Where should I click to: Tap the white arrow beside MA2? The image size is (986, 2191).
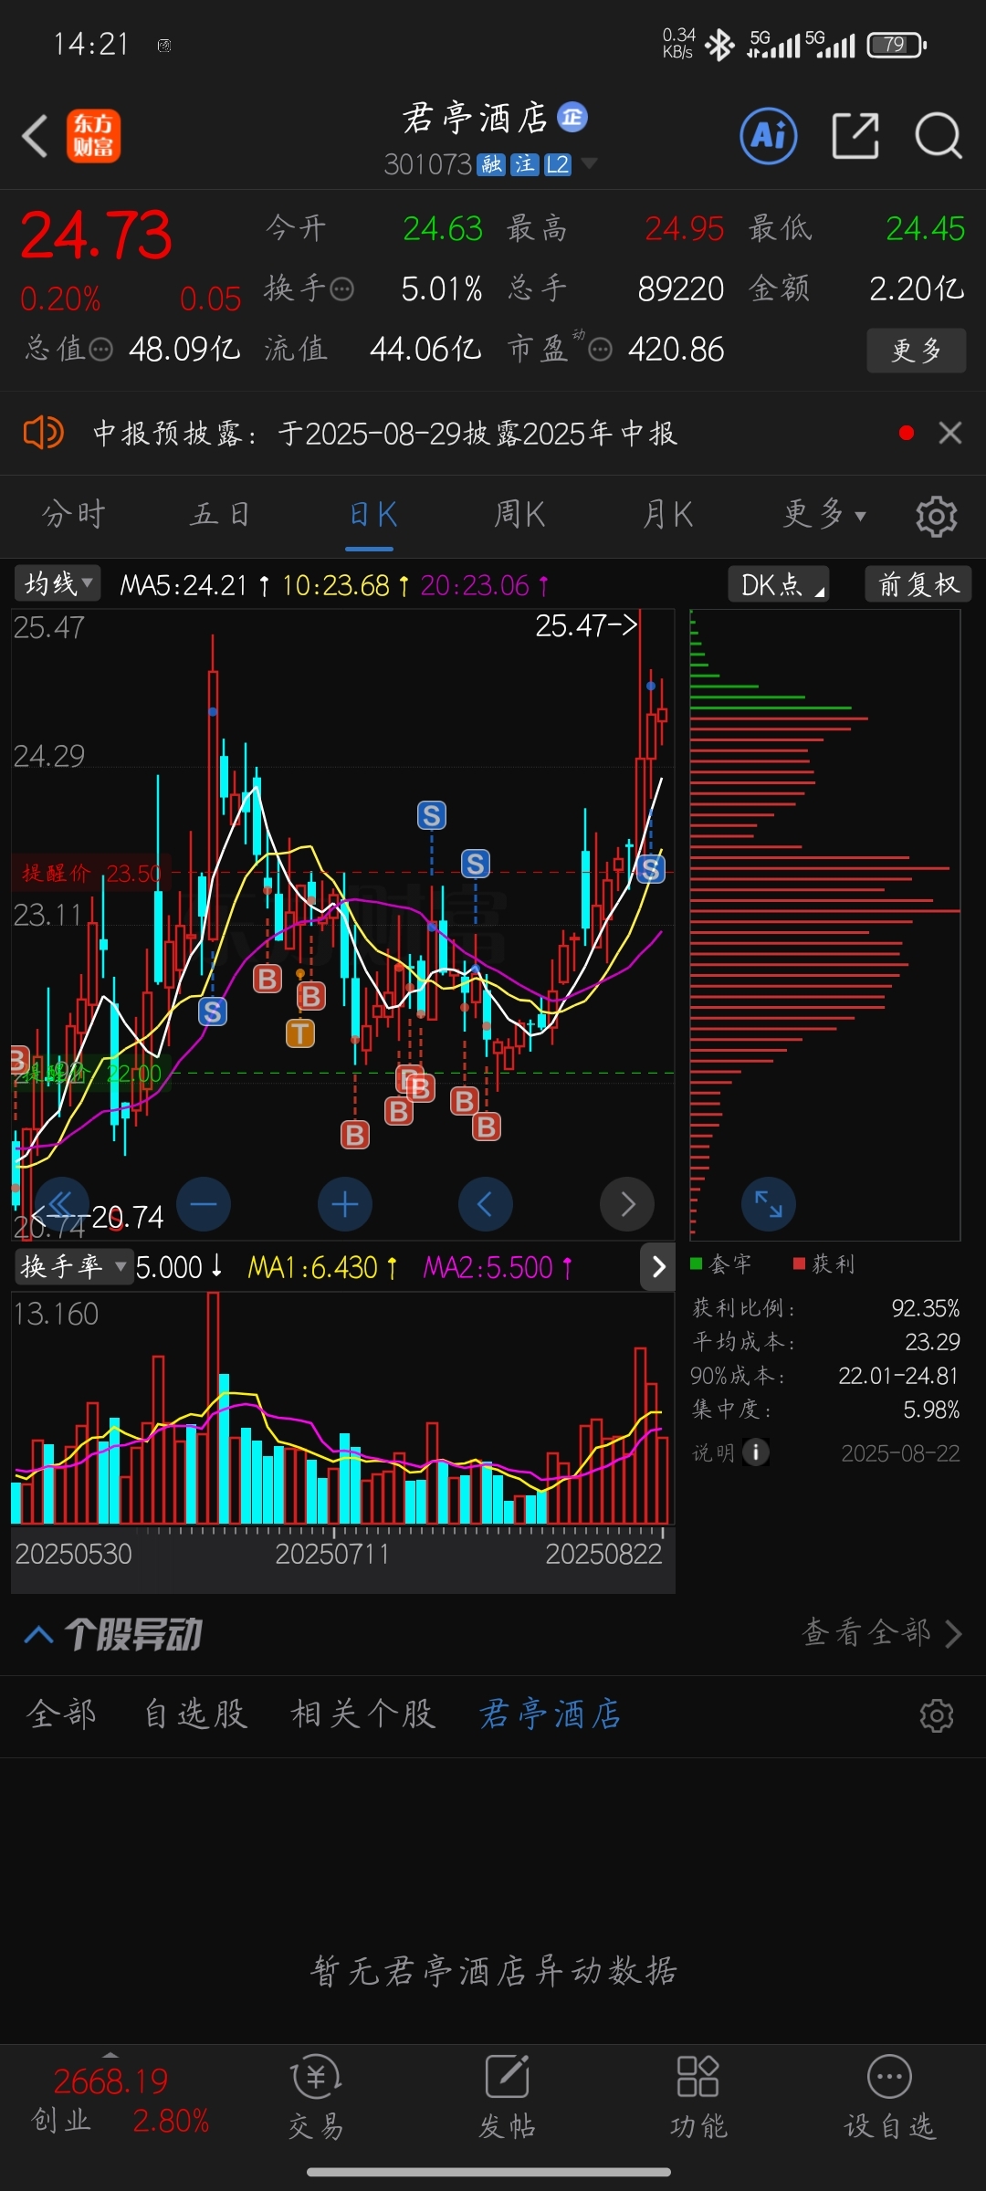[x=658, y=1266]
